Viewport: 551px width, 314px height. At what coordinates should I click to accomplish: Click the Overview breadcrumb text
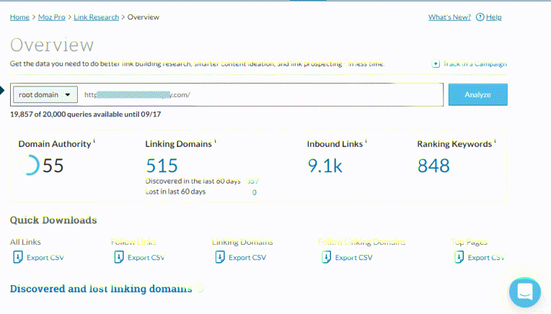tap(144, 17)
